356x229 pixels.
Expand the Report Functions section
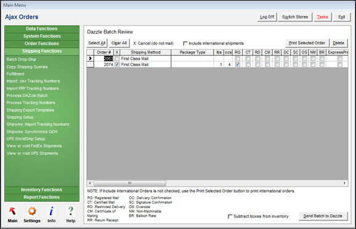pyautogui.click(x=42, y=197)
